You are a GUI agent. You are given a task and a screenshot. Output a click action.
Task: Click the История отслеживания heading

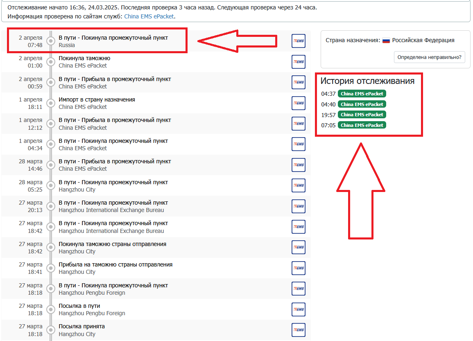[x=367, y=81]
